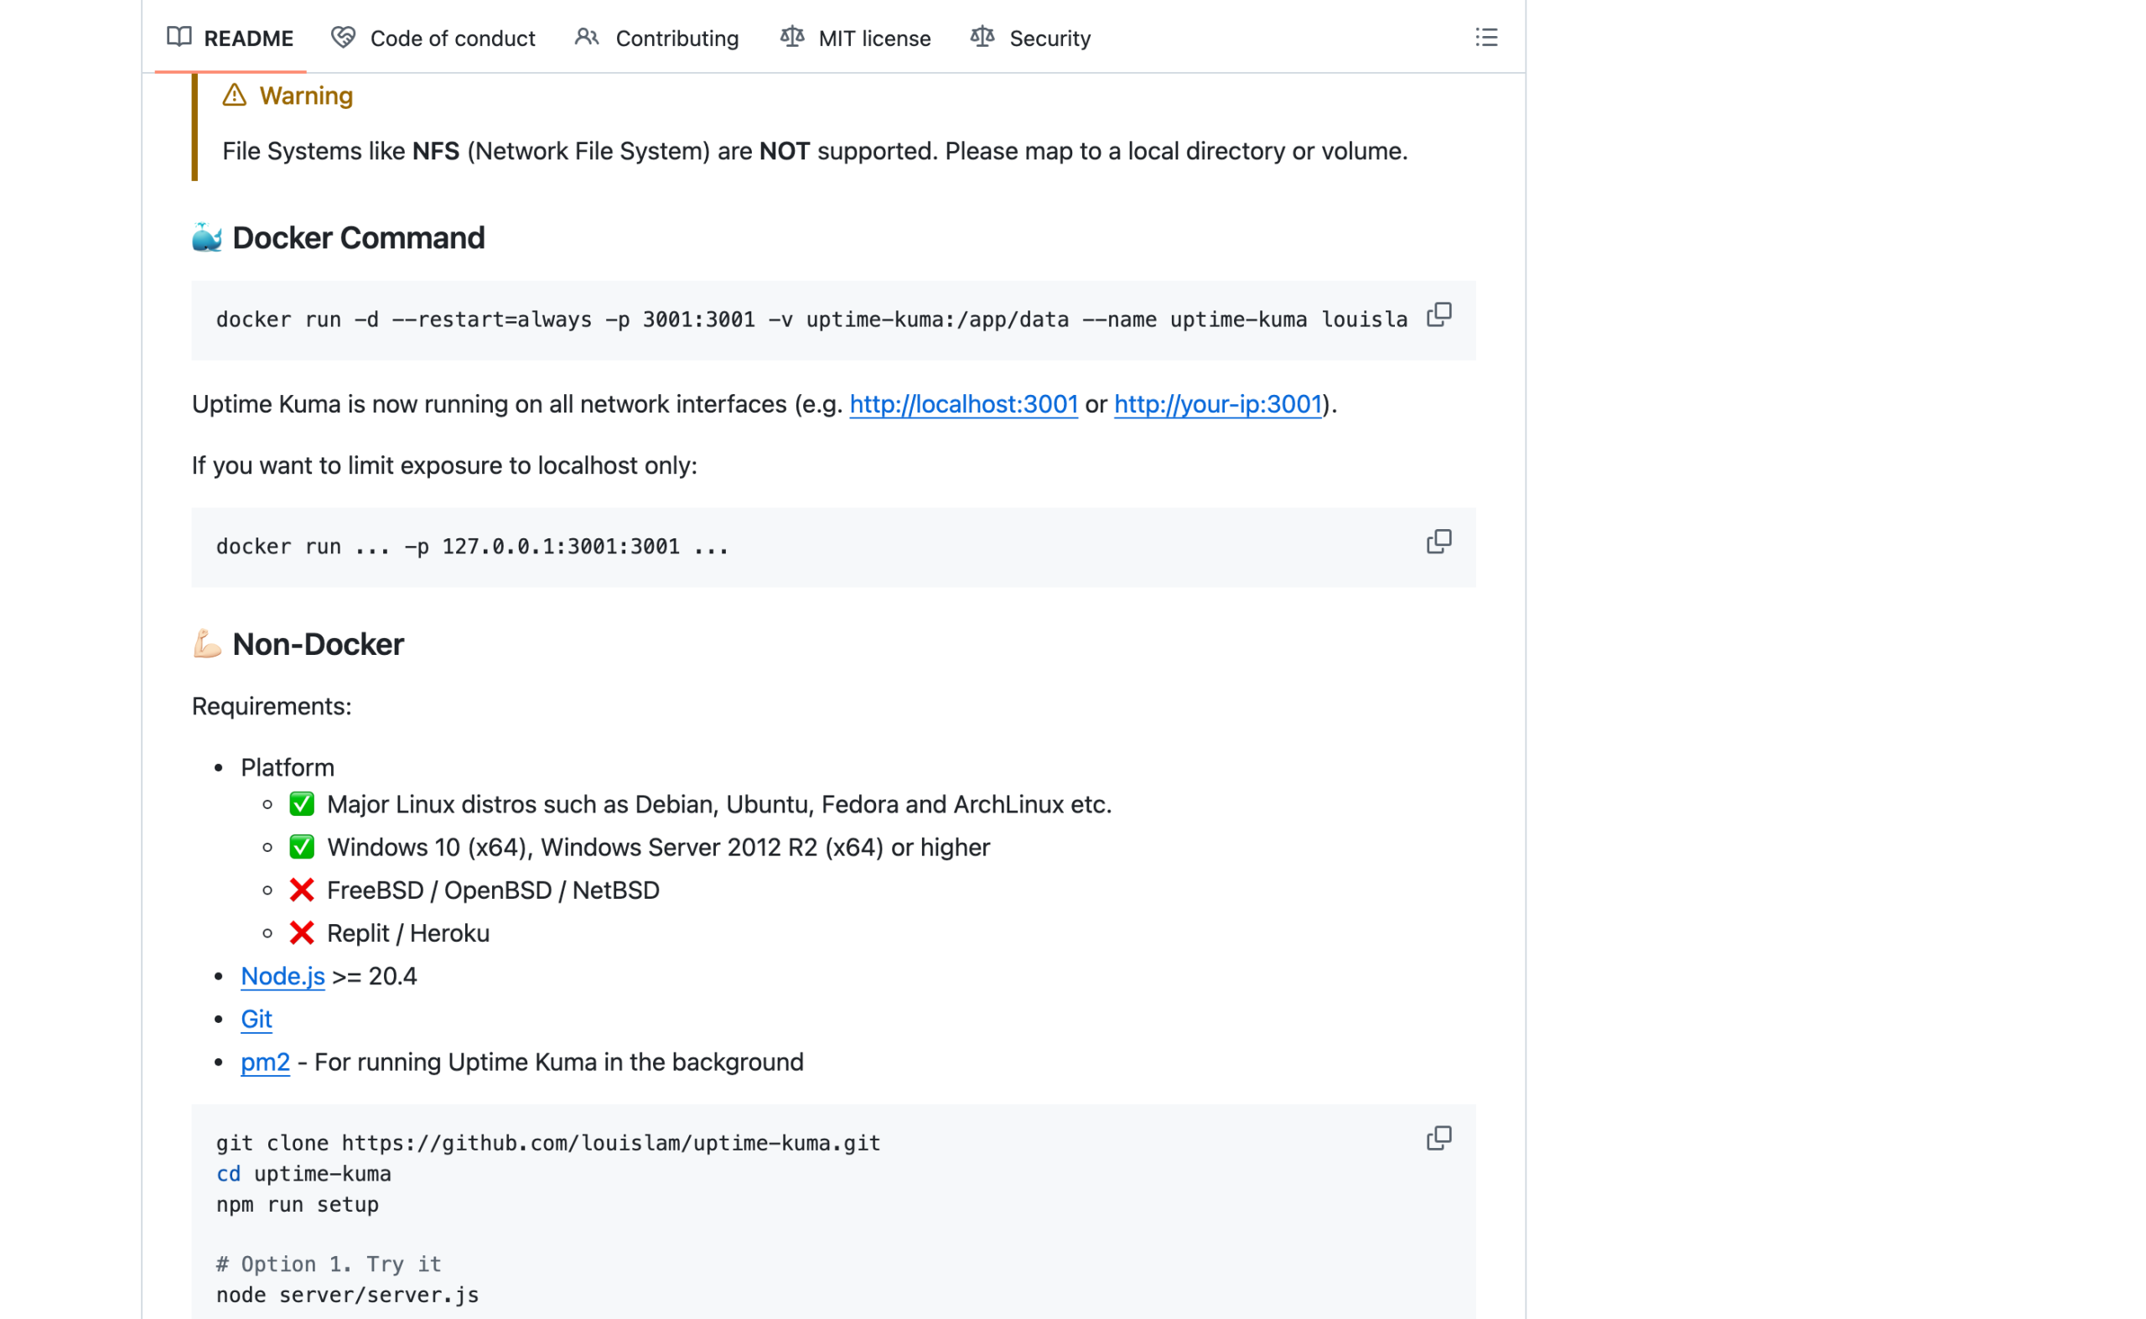Click the docker run --restart=always code line
The image size is (2146, 1319).
pyautogui.click(x=811, y=320)
